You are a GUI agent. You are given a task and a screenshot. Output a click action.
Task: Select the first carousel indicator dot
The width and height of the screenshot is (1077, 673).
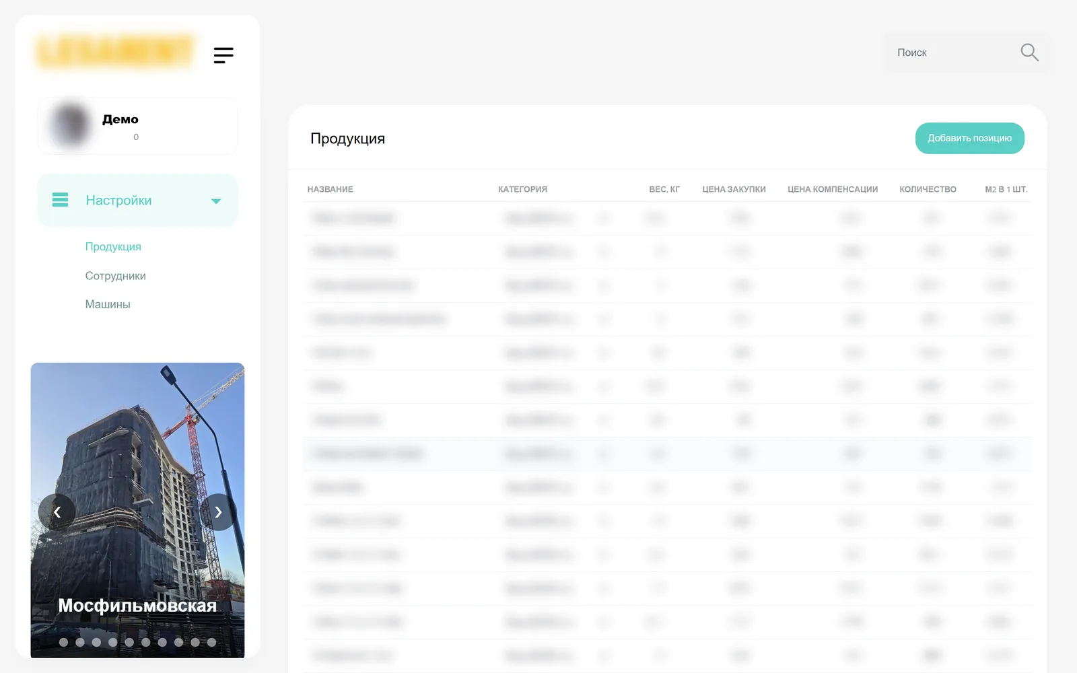pos(63,642)
